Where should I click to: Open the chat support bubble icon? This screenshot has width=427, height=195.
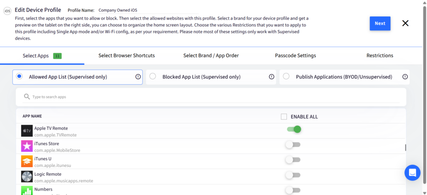coord(412,172)
